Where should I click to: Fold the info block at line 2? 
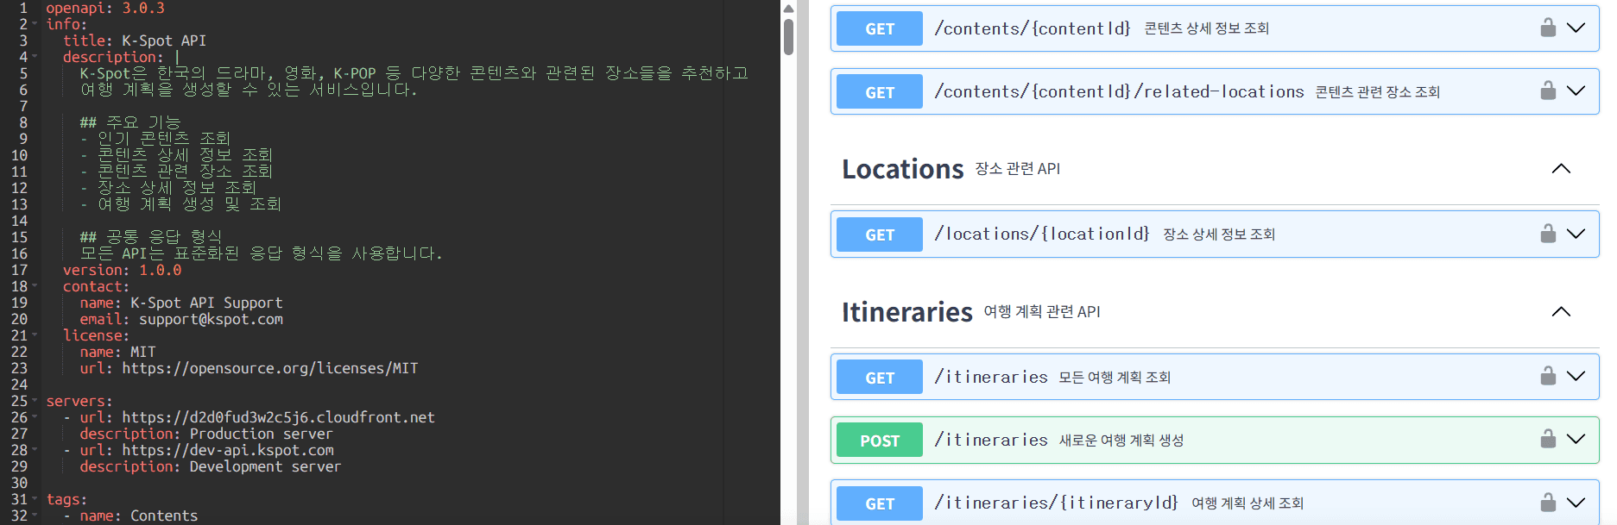coord(35,24)
